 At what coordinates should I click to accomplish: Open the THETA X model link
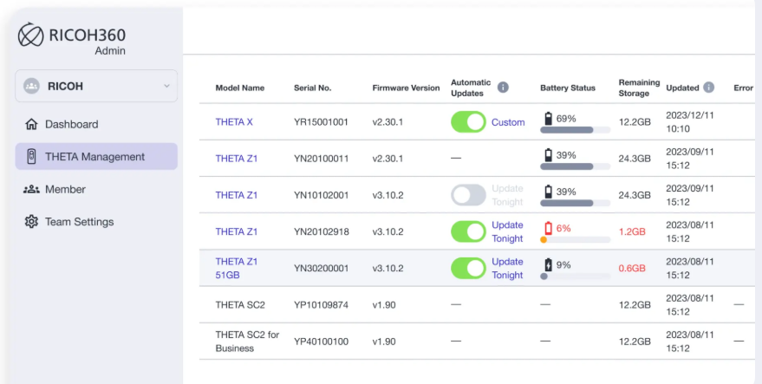coord(234,122)
